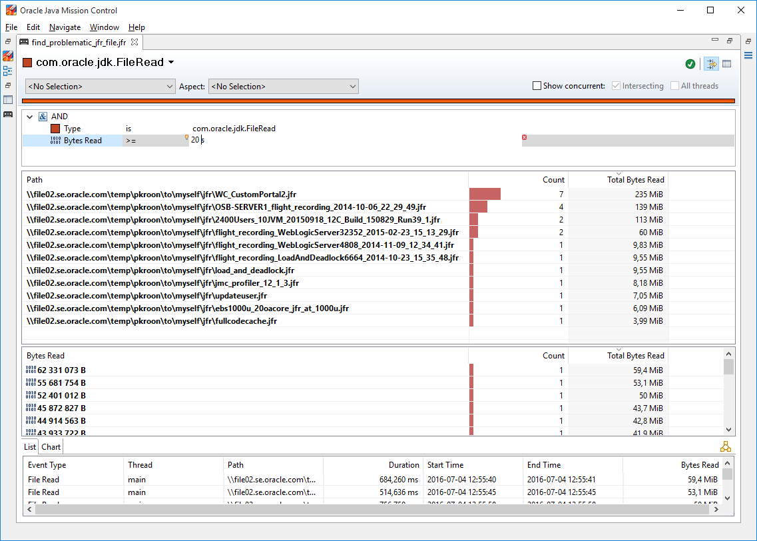The height and width of the screenshot is (541, 757).
Task: Click the JMC rocket icon in left sidebar
Action: click(x=8, y=56)
